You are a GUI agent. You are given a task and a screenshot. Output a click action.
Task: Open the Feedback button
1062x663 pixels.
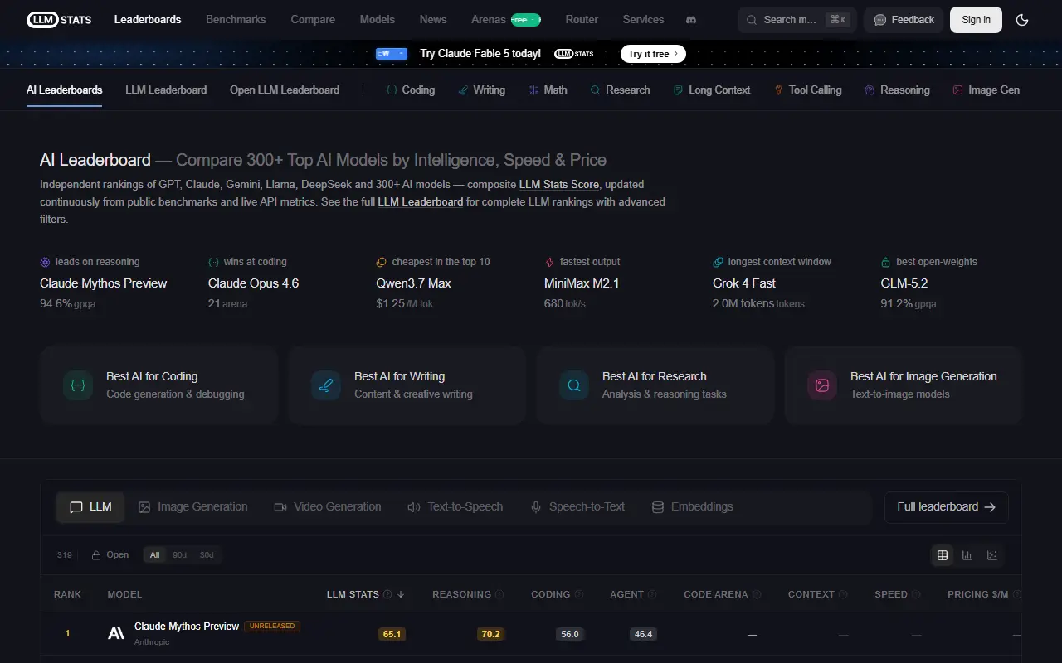point(904,20)
